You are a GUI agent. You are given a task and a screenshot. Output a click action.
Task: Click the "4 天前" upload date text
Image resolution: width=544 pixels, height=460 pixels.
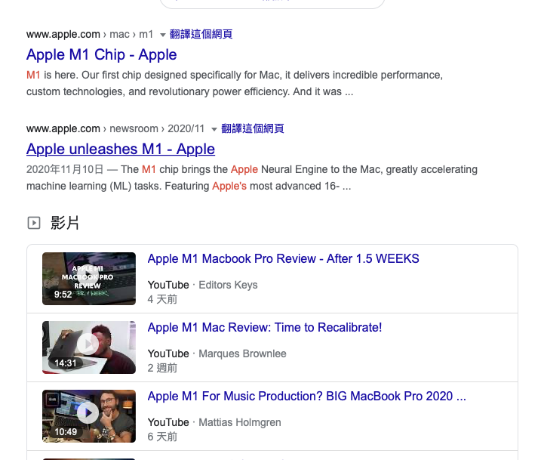click(x=162, y=299)
